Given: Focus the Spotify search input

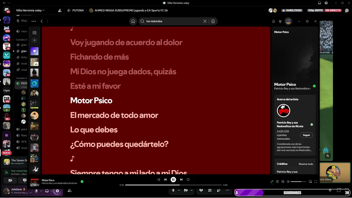Looking at the screenshot, I should pos(174,21).
